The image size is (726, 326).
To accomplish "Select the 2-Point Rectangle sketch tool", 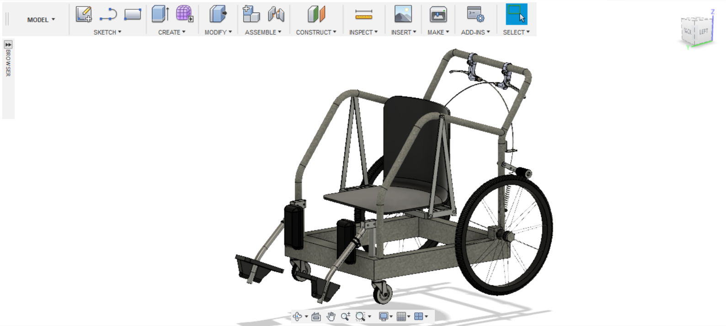I will coord(133,14).
